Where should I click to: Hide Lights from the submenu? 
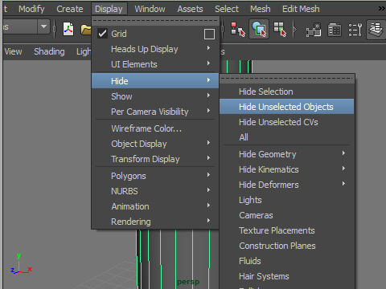(287, 200)
